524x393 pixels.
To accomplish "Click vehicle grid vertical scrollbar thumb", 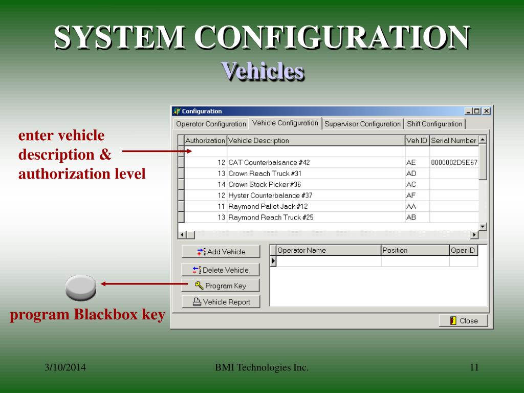I will 483,162.
